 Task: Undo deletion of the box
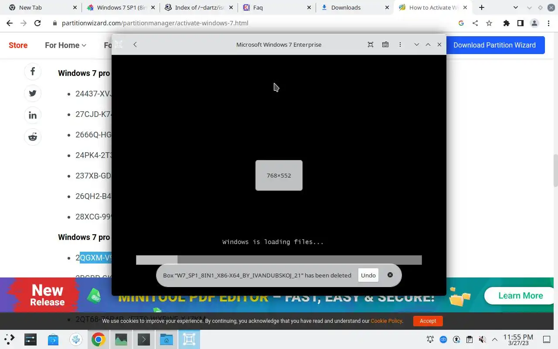pos(368,275)
